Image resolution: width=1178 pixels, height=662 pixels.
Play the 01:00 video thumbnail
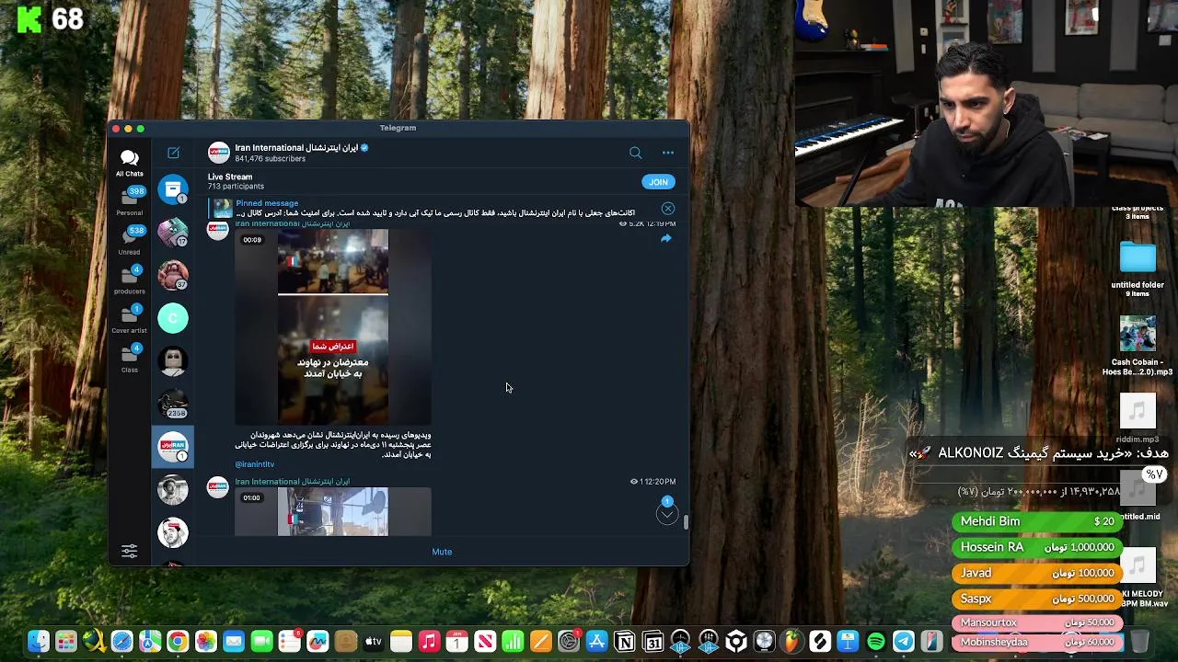point(333,512)
